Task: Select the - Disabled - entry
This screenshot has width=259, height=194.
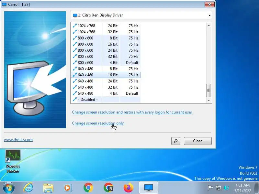Action: click(x=106, y=100)
